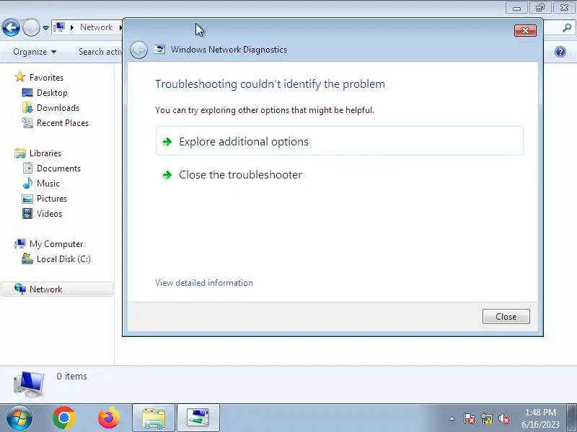Open Downloads folder in Favorites
The image size is (577, 432).
[58, 107]
